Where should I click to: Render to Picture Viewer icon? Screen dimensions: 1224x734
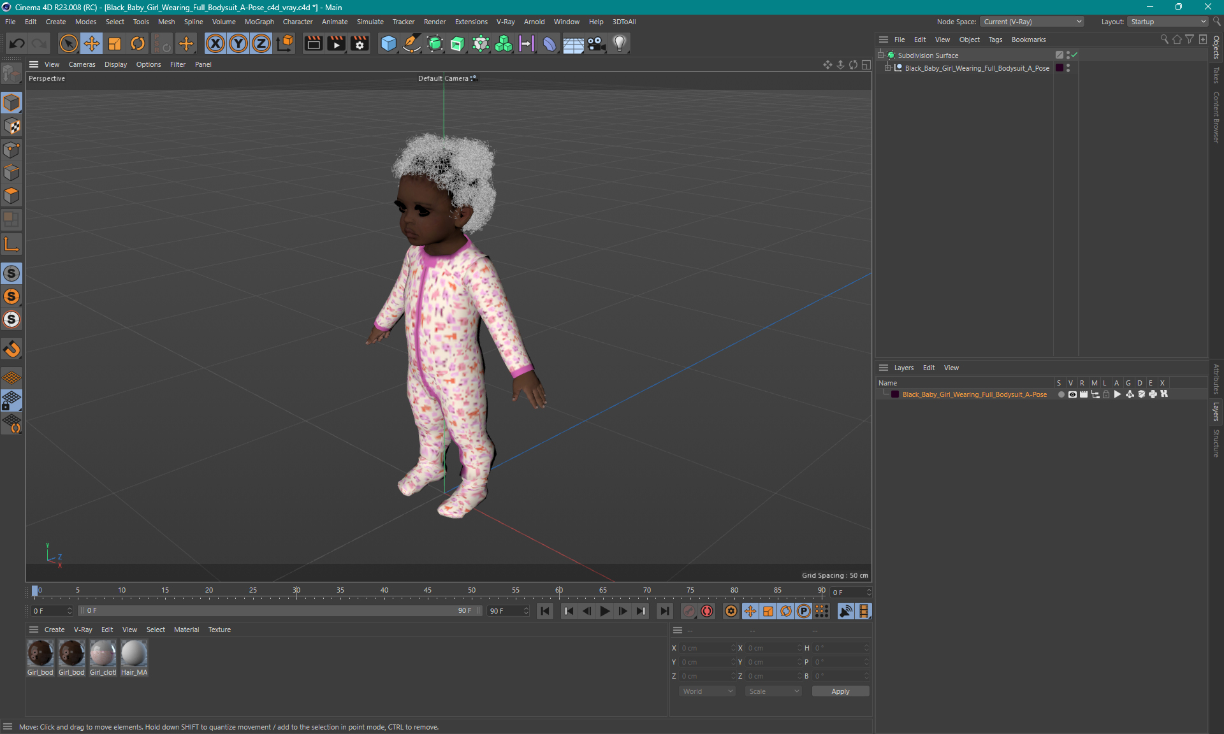tap(336, 43)
